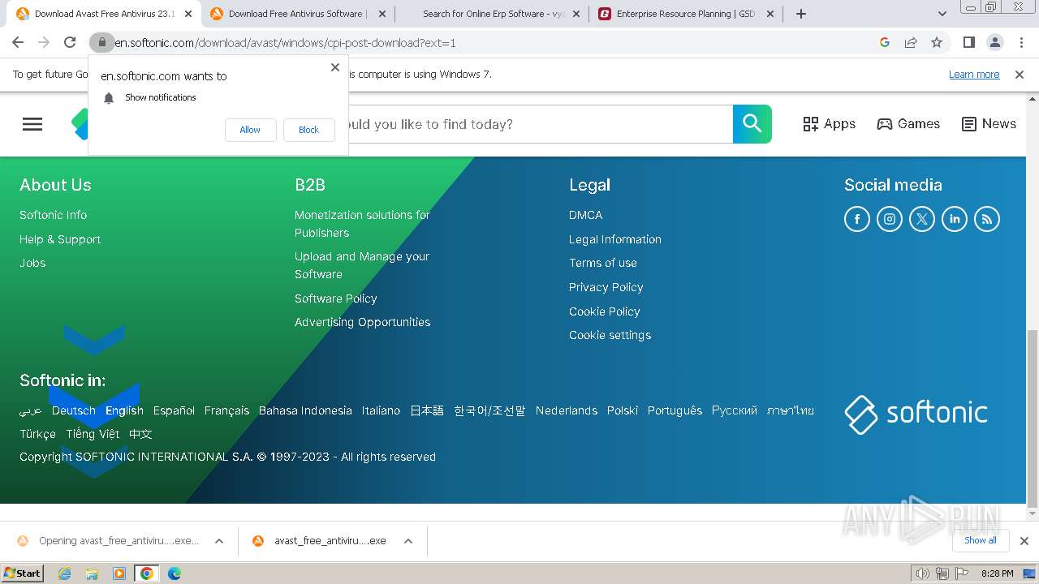Screen dimensions: 1039x584
Task: Open the RSS feed icon
Action: [x=987, y=219]
